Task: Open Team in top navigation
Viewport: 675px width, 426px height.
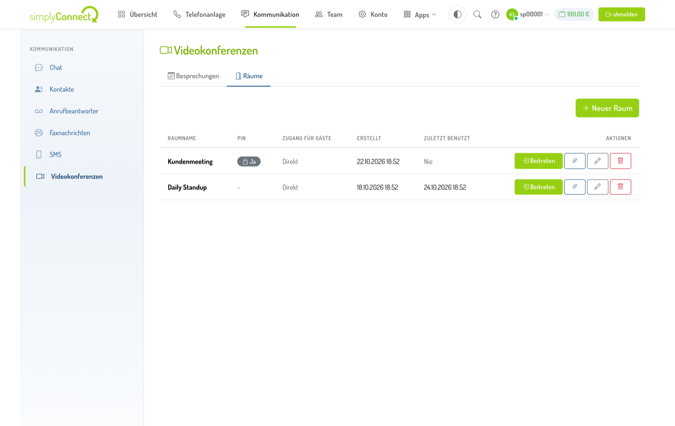Action: tap(329, 14)
